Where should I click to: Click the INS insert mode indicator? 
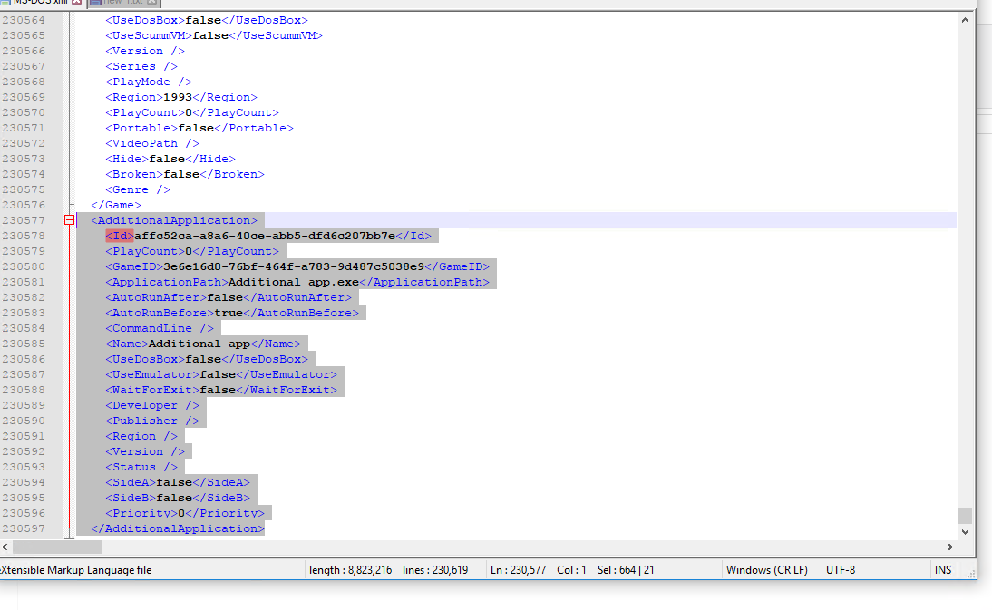tap(943, 569)
